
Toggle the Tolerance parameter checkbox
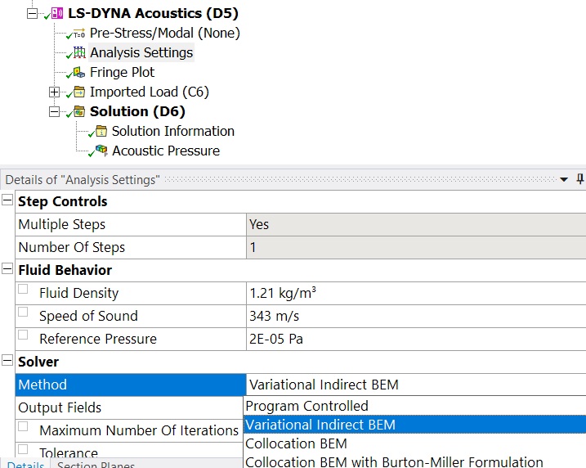(23, 449)
